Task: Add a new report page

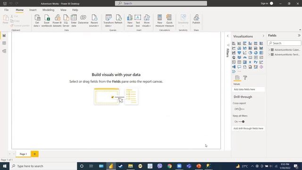Action: 34,154
